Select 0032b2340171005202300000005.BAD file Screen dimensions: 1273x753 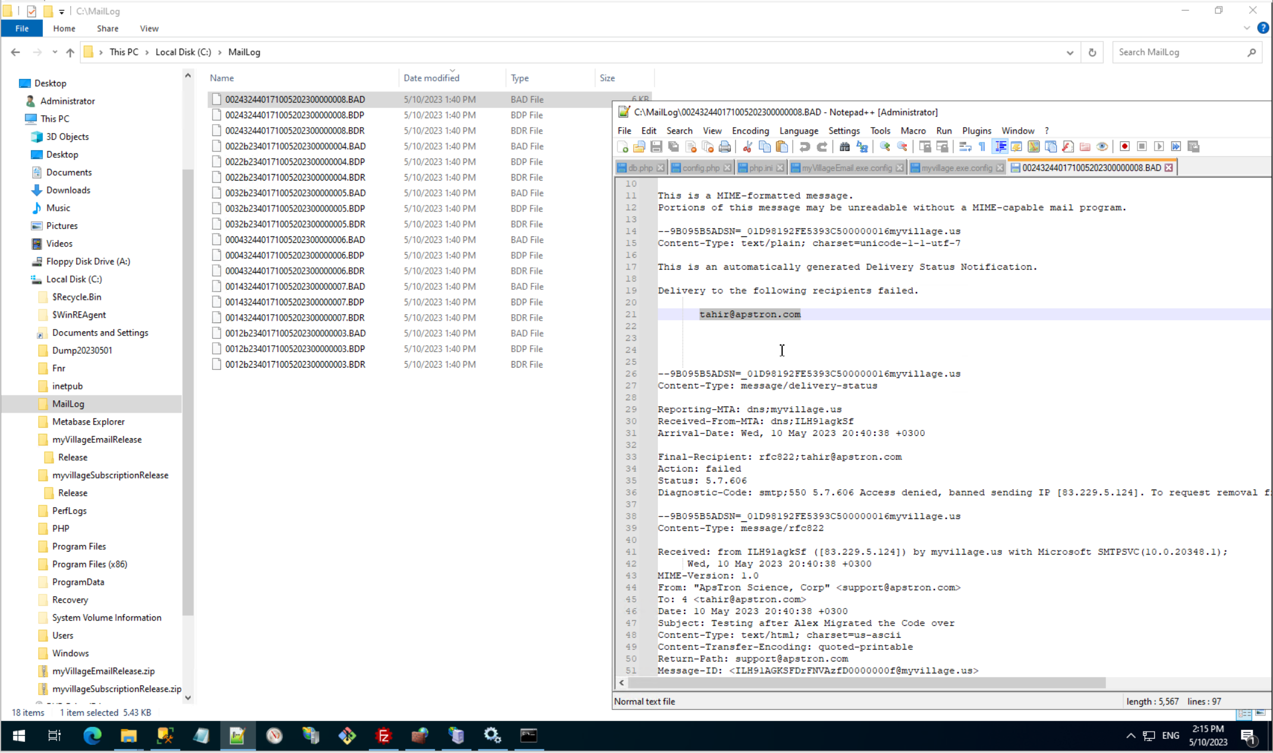point(295,193)
